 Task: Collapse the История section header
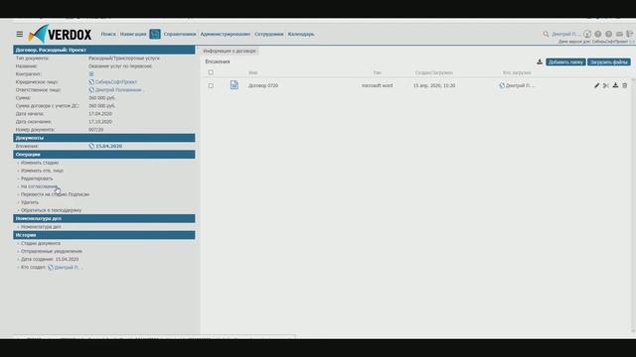103,235
